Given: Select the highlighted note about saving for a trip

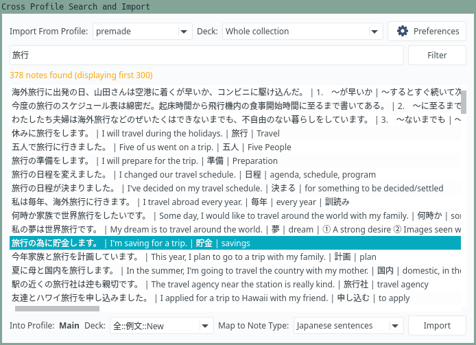Looking at the screenshot, I should click(x=233, y=243).
